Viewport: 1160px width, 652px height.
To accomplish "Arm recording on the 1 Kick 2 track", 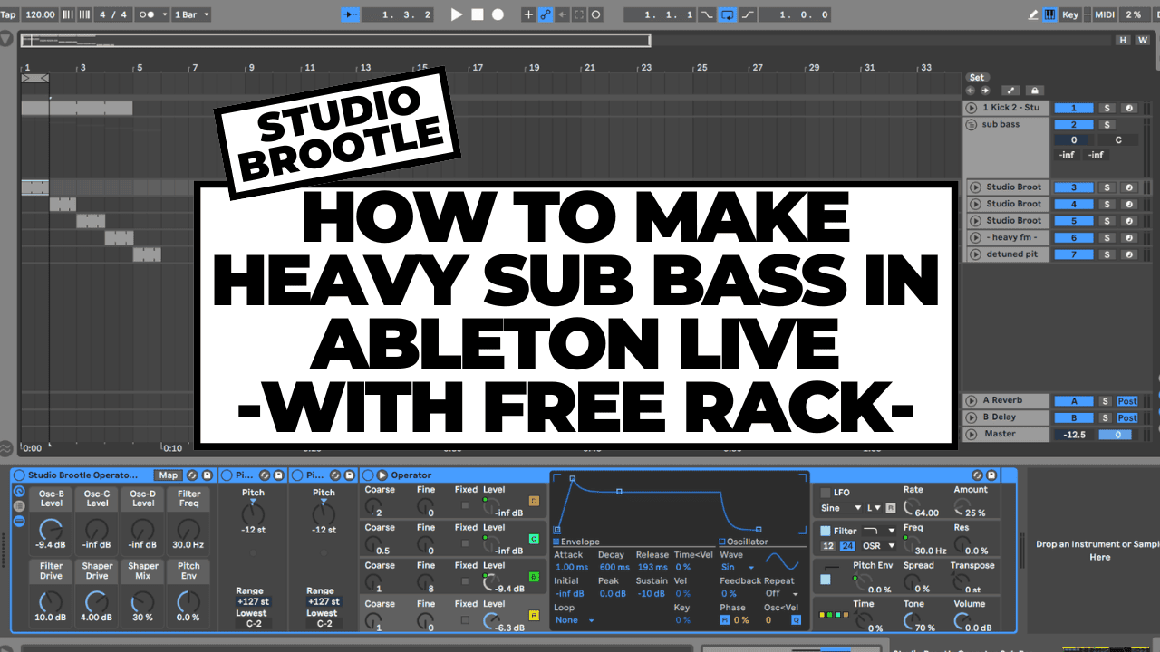I will coord(1128,108).
